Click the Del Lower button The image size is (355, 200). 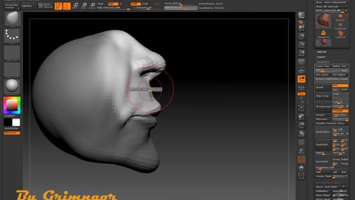323,74
